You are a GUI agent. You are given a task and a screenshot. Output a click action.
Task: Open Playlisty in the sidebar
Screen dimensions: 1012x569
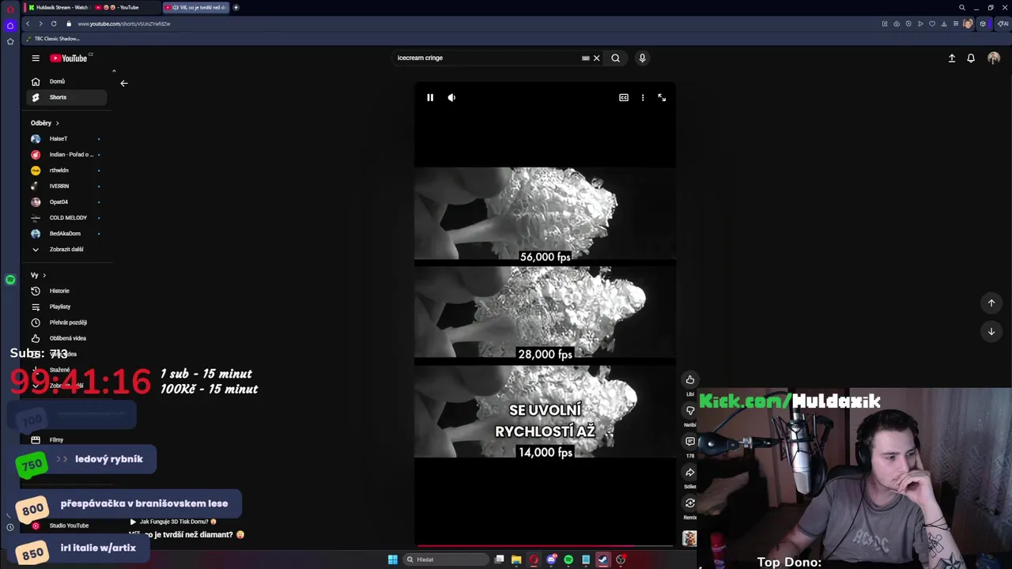[66, 307]
